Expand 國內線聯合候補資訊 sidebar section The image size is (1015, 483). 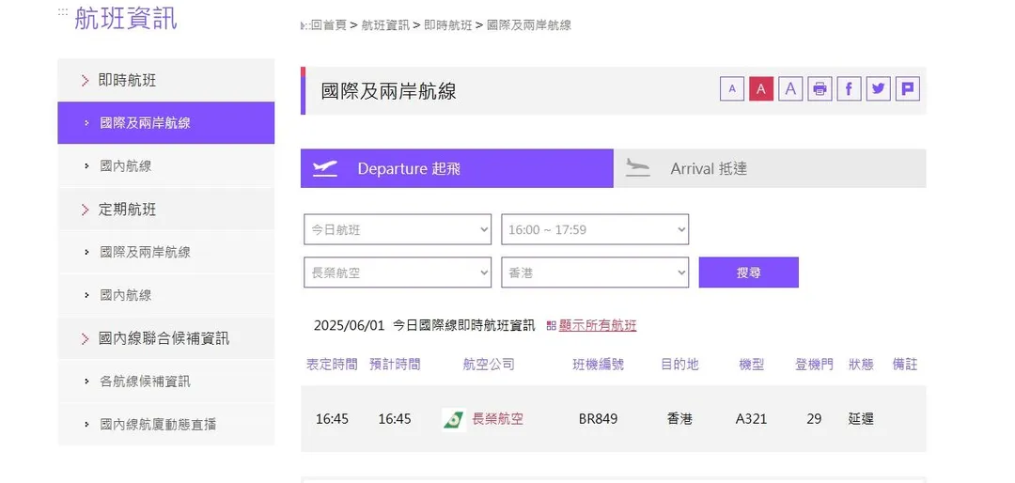[x=165, y=338]
